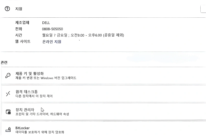This screenshot has height=137, width=206.
Task: Click the support hours text line
Action: 83,35
